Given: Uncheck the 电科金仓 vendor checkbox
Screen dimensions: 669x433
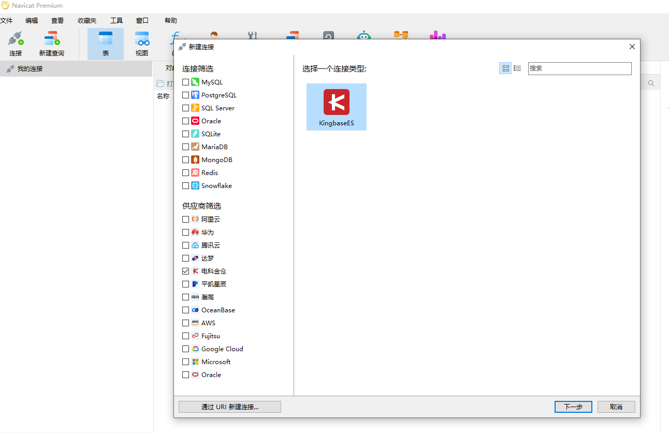Looking at the screenshot, I should point(185,271).
